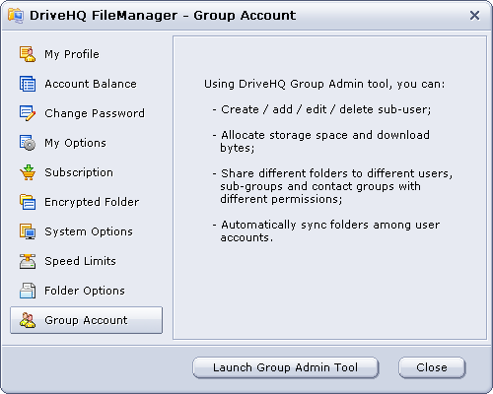This screenshot has height=394, width=493.
Task: Launch Group Admin Tool button
Action: pyautogui.click(x=286, y=367)
